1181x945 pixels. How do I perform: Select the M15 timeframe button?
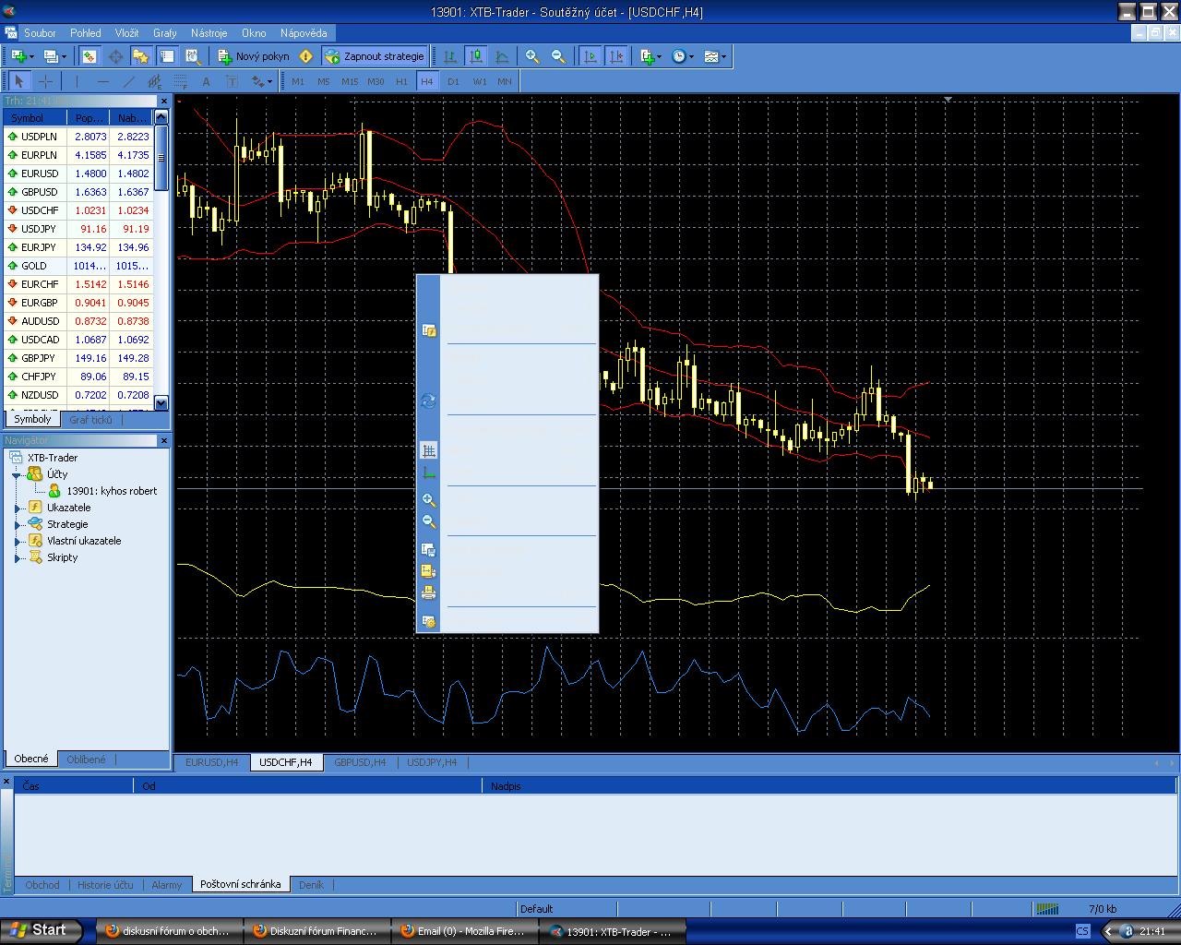pyautogui.click(x=350, y=81)
